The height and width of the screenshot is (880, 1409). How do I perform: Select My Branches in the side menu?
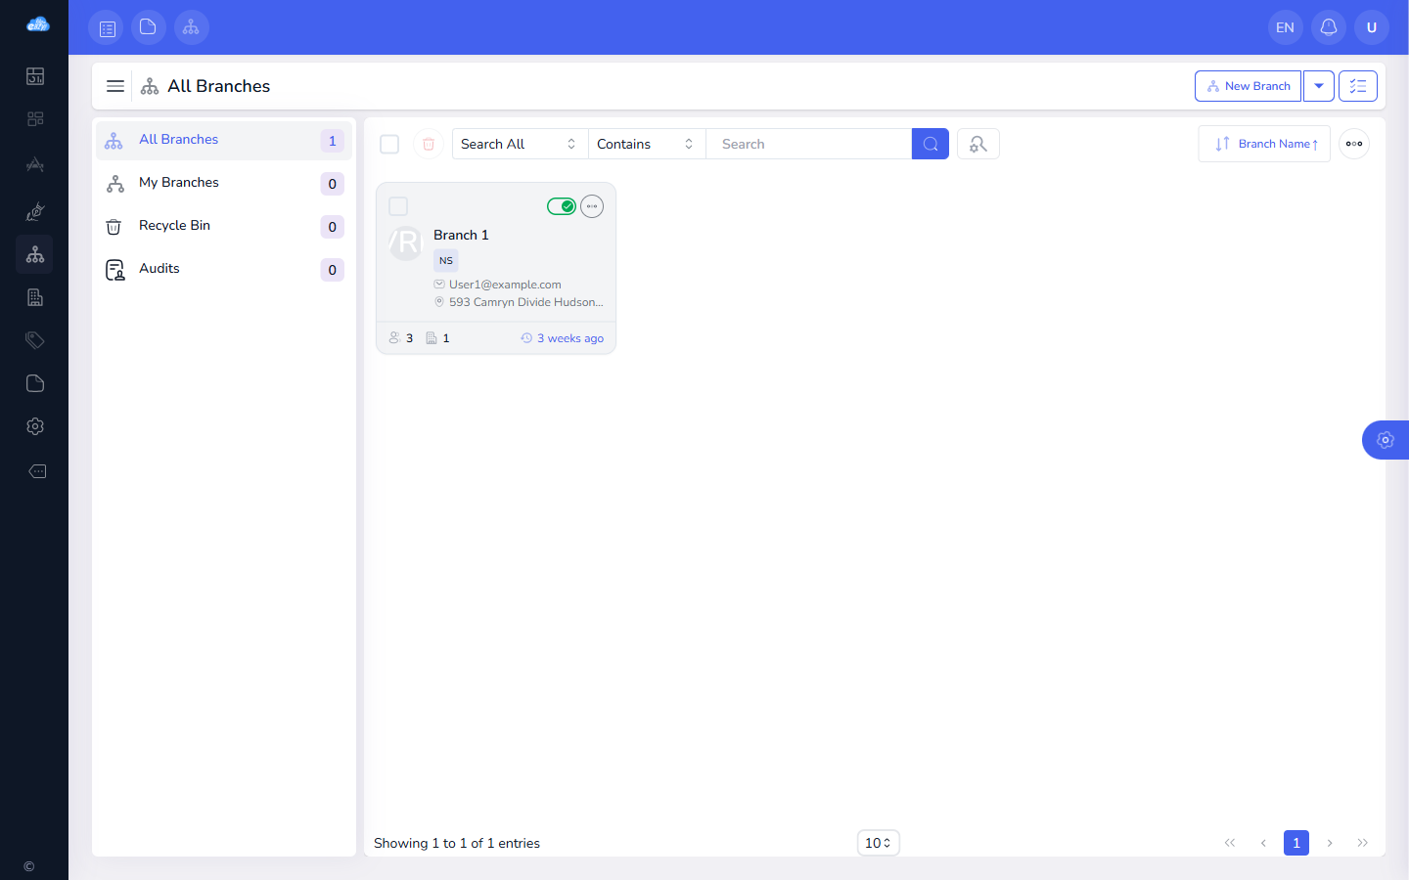pyautogui.click(x=224, y=183)
